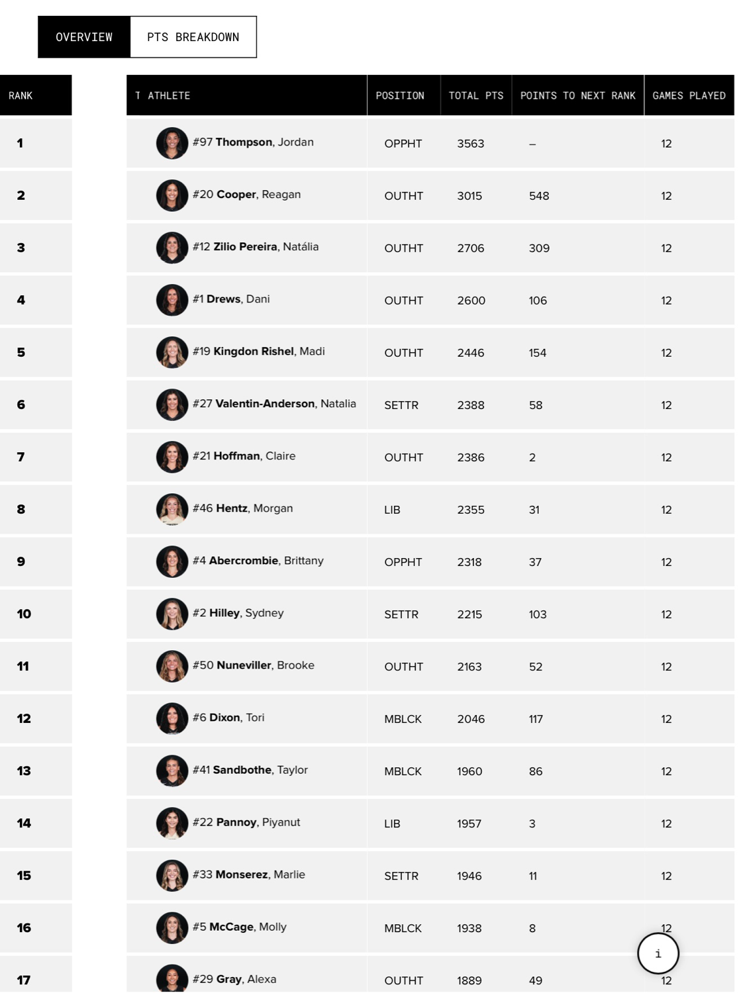Click the RANK column header
743x993 pixels.
point(21,95)
